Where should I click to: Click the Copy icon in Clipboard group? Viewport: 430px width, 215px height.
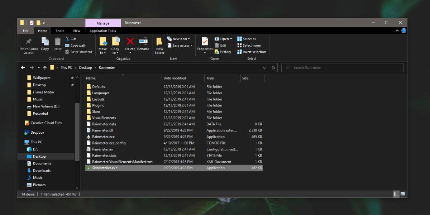tap(45, 42)
